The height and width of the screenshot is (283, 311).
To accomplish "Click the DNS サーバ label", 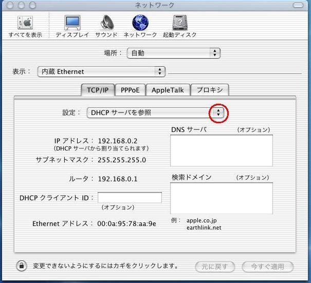I will (189, 129).
